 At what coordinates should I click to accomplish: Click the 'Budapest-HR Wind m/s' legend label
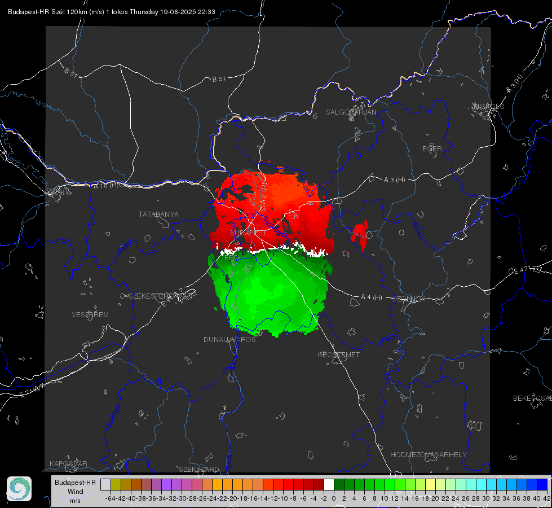tap(76, 491)
